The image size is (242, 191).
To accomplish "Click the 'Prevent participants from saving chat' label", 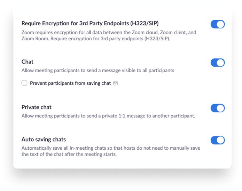I will (x=70, y=83).
